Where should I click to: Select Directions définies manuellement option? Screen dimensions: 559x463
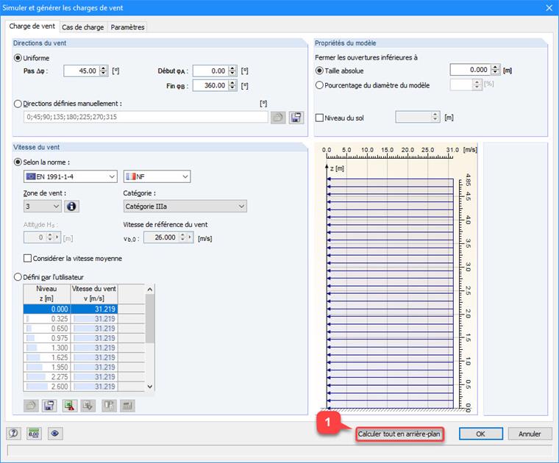pyautogui.click(x=18, y=104)
